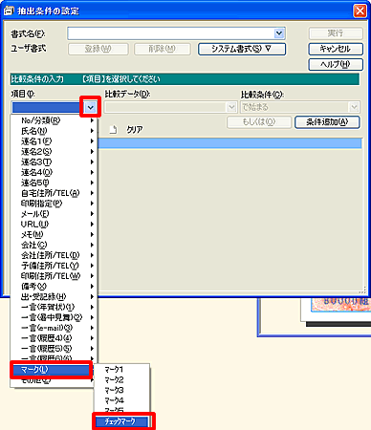This screenshot has height=430, width=371.
Task: Open the システム書式 dropdown button
Action: [x=242, y=49]
